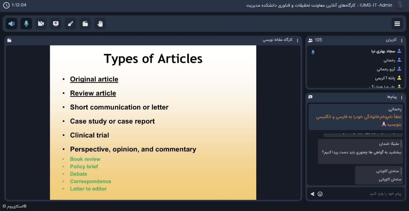Click the screen share icon
The height and width of the screenshot is (211, 409).
56,24
